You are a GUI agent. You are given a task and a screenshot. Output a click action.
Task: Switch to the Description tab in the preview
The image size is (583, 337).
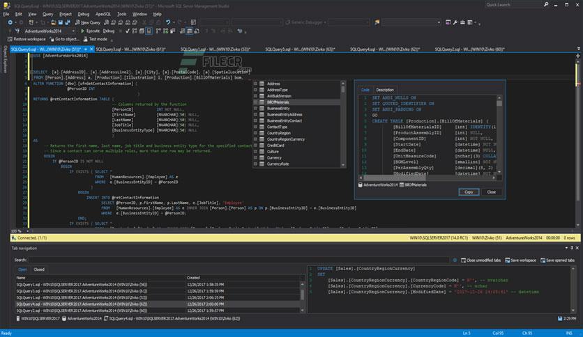pyautogui.click(x=384, y=90)
